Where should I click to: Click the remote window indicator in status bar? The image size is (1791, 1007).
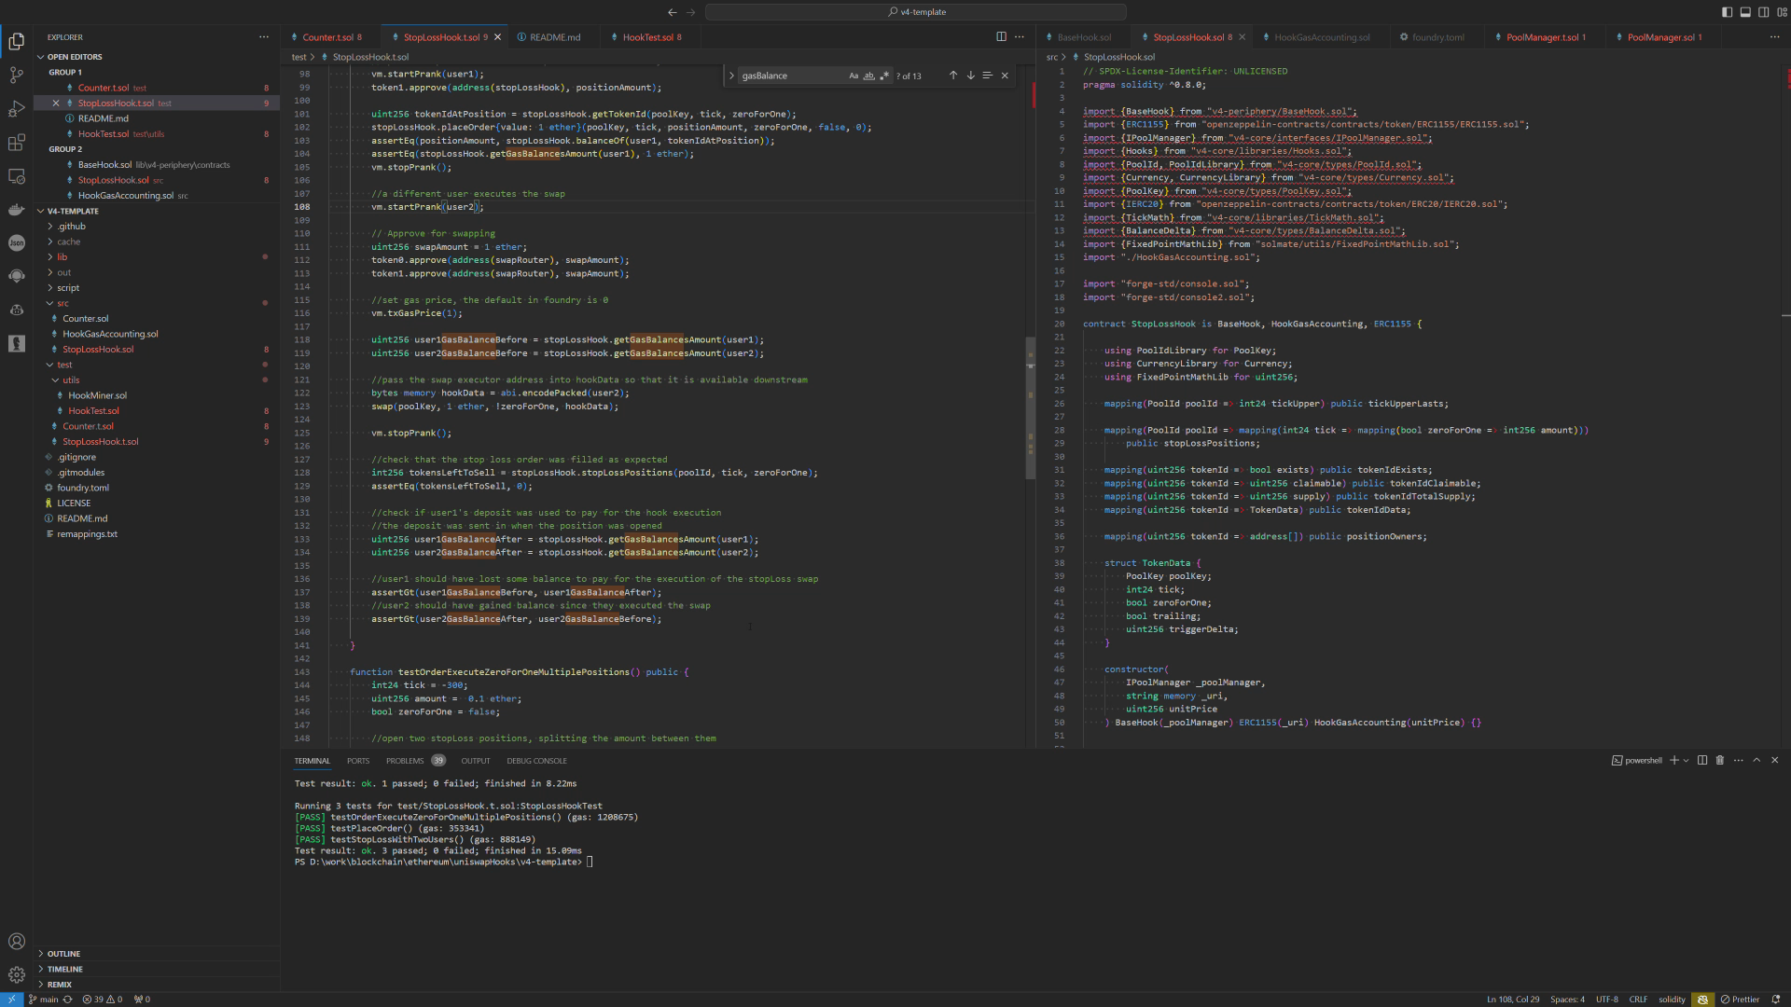(x=11, y=1000)
